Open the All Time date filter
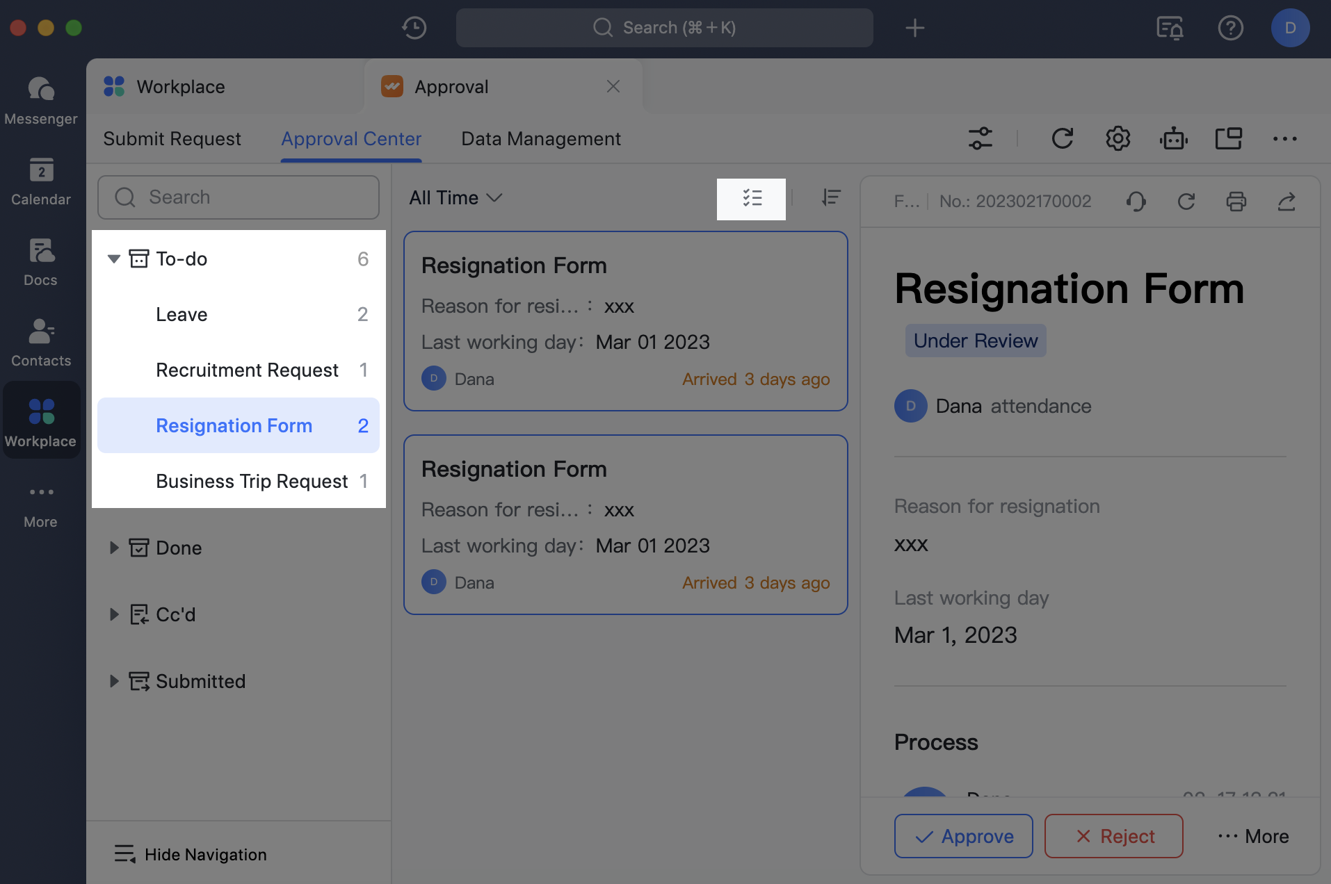This screenshot has width=1331, height=884. point(455,198)
